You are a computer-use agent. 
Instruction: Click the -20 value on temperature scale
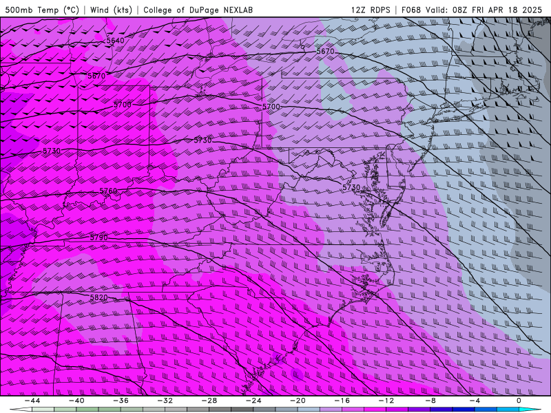(298, 401)
